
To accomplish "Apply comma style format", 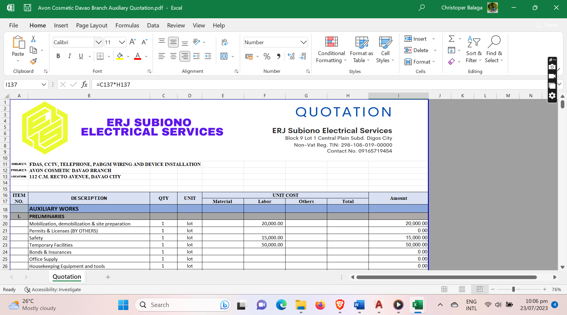I will tap(278, 56).
